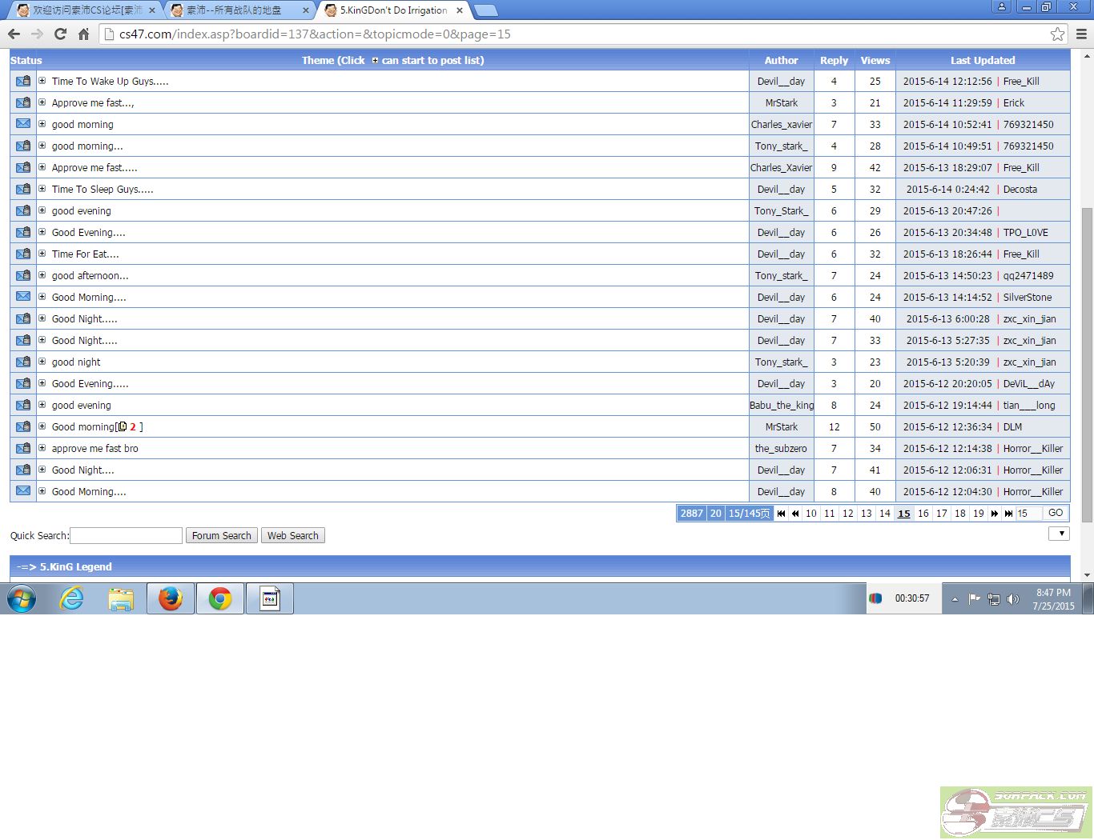Click the Forum Search button
This screenshot has height=840, width=1094.
pos(221,536)
